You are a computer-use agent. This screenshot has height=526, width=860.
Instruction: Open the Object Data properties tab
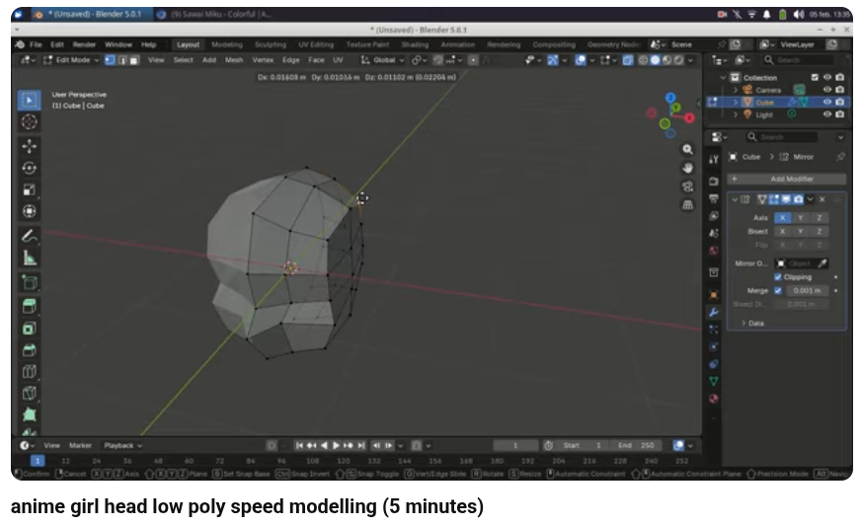pyautogui.click(x=714, y=381)
